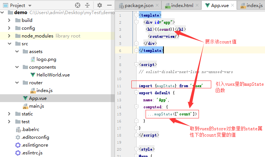
Task: Fold the style block at line 20
Action: [x=136, y=149]
